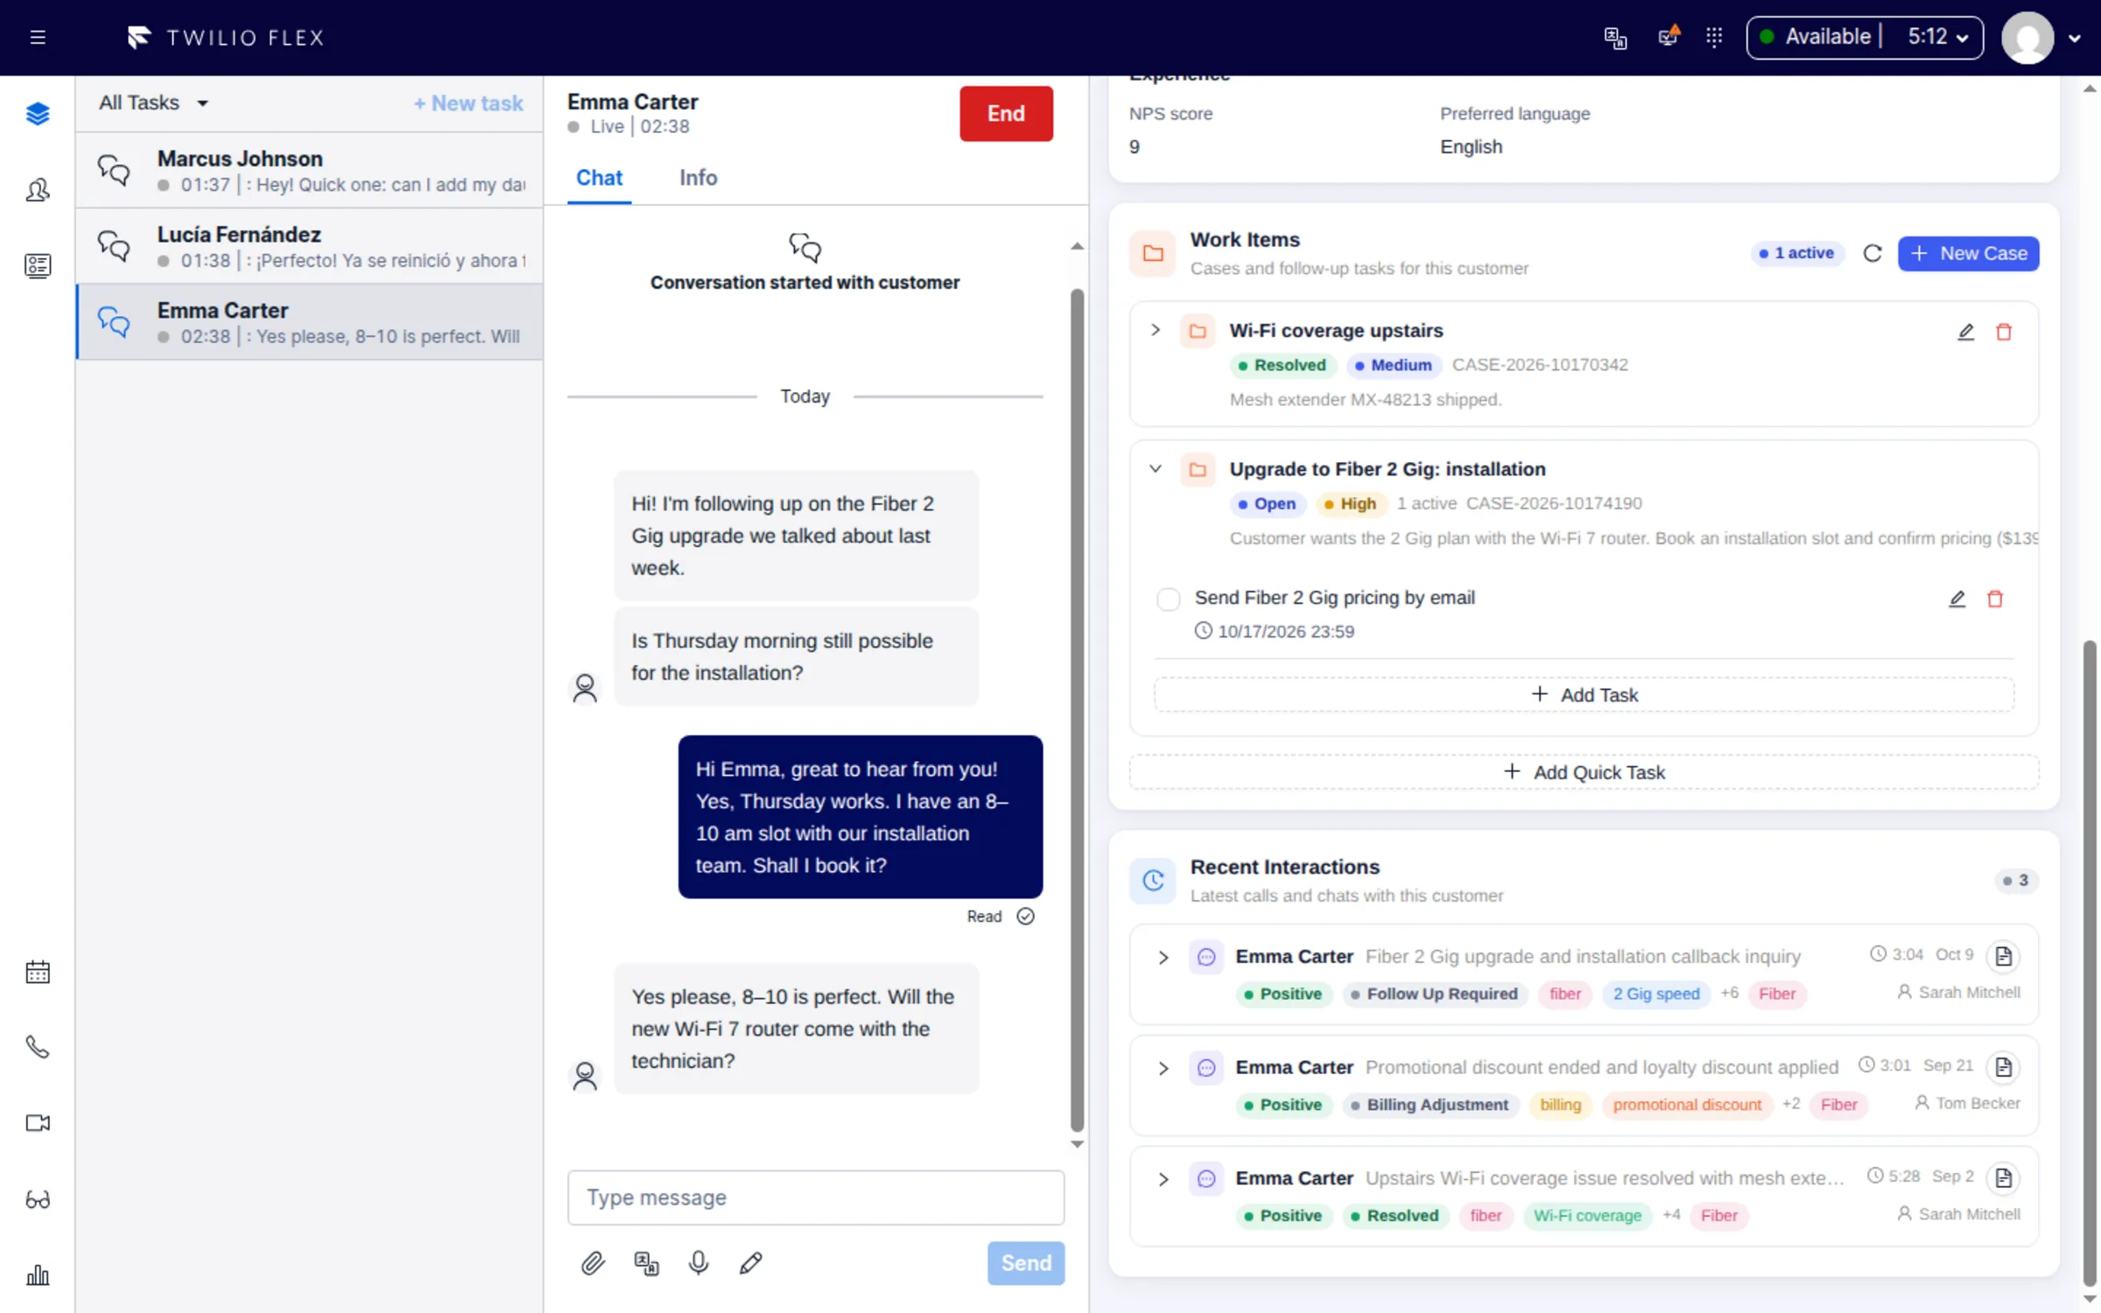
Task: Open the translation icon in top bar
Action: (1615, 37)
